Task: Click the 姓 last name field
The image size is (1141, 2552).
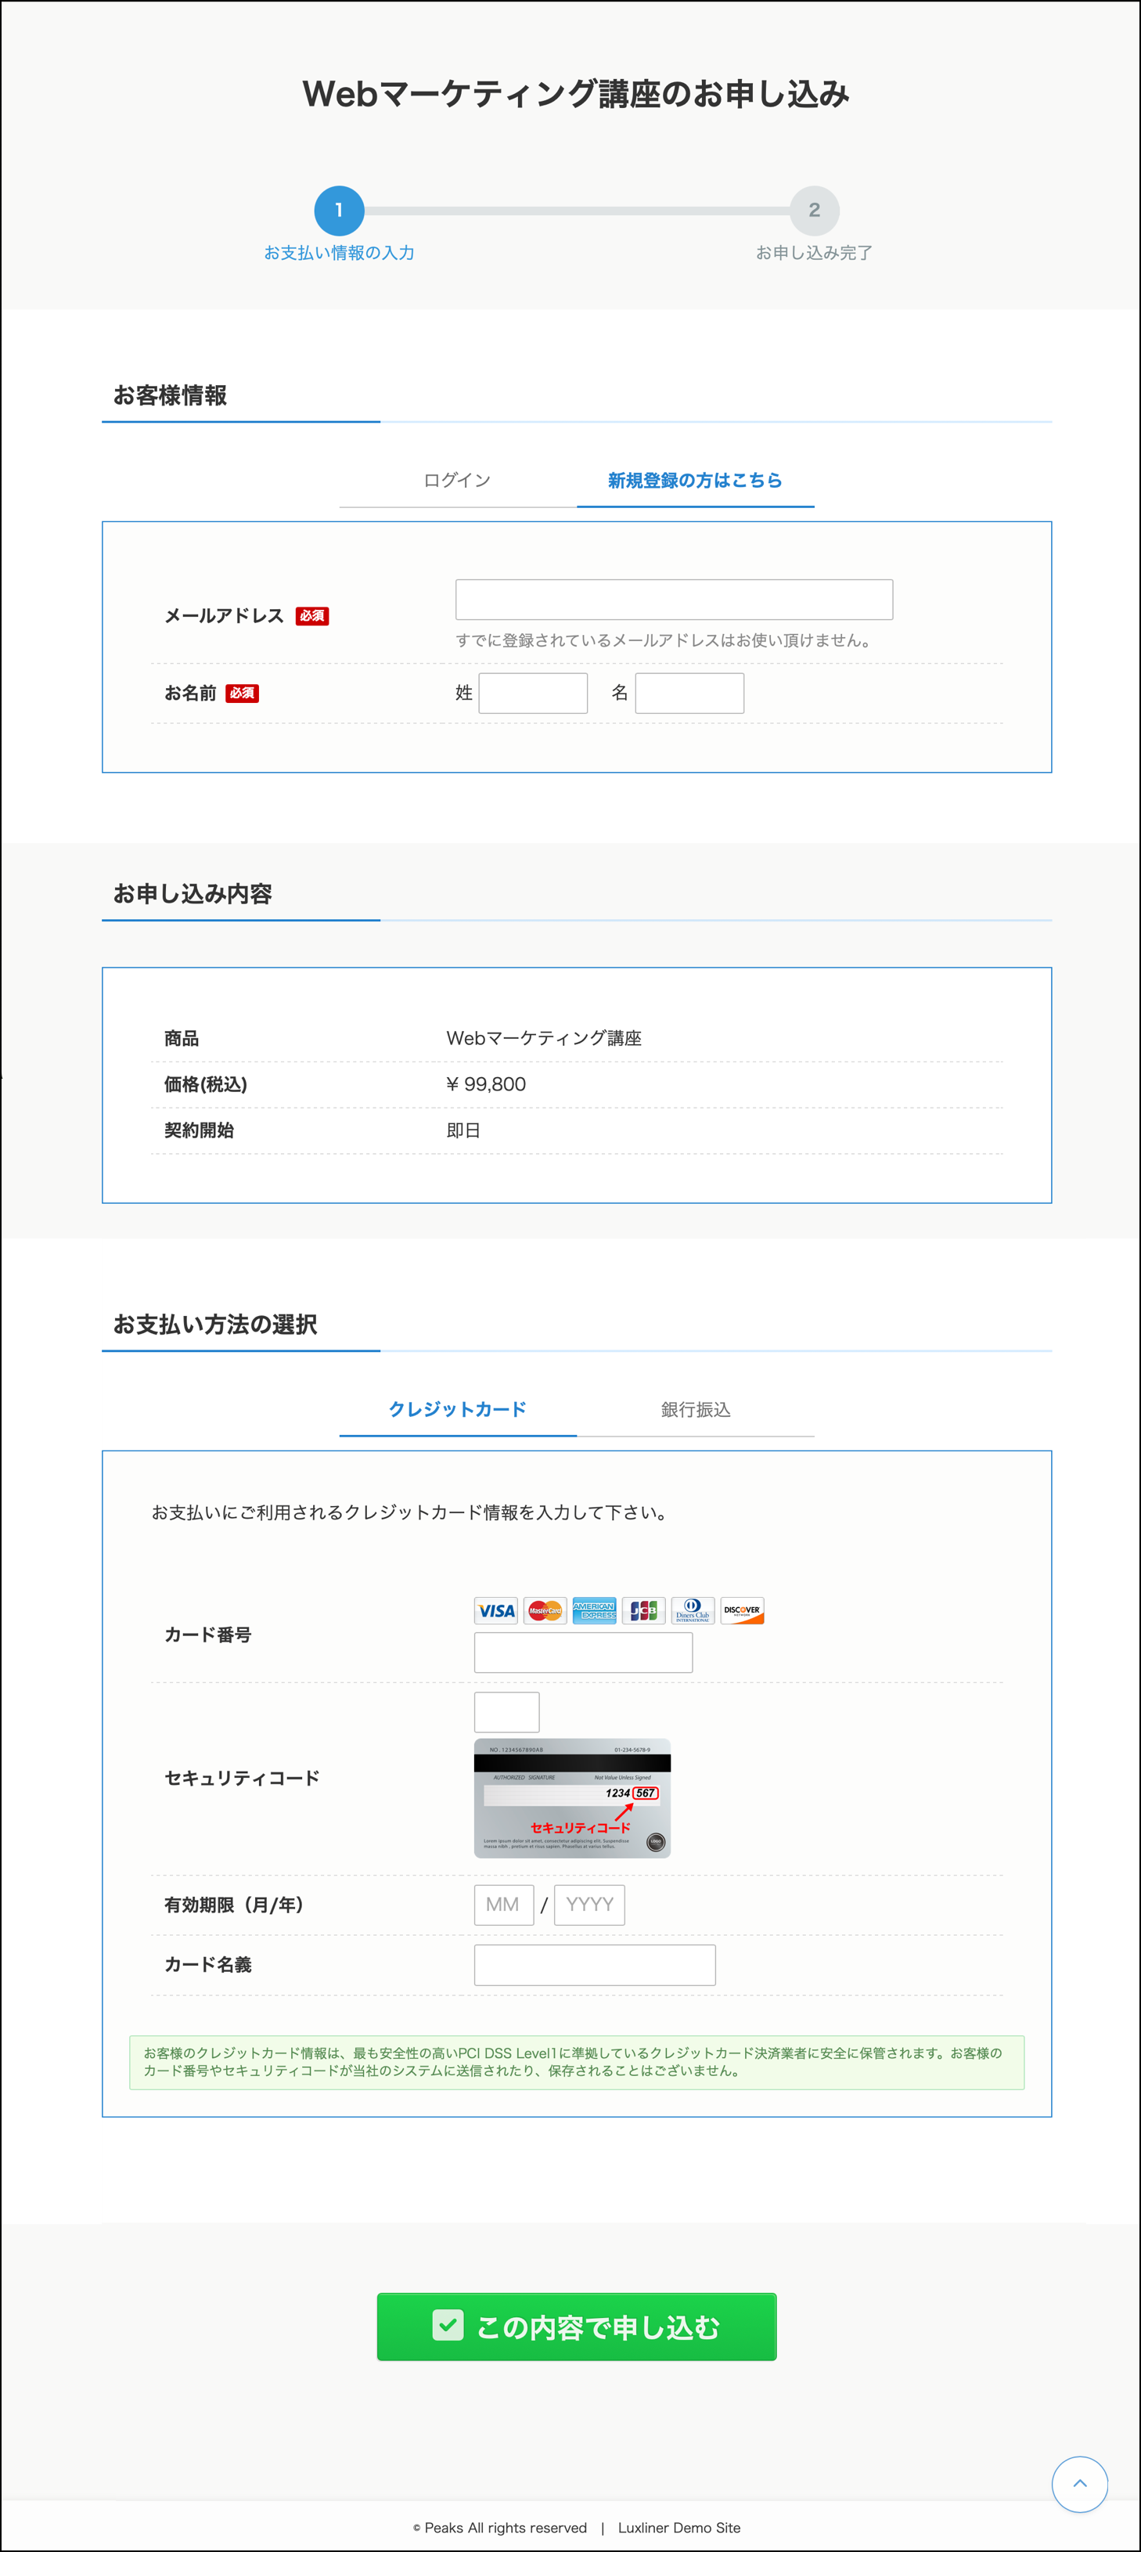Action: click(x=533, y=694)
